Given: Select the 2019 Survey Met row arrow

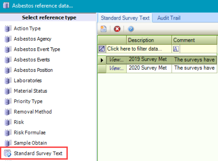Looking at the screenshot, I should pyautogui.click(x=102, y=60).
